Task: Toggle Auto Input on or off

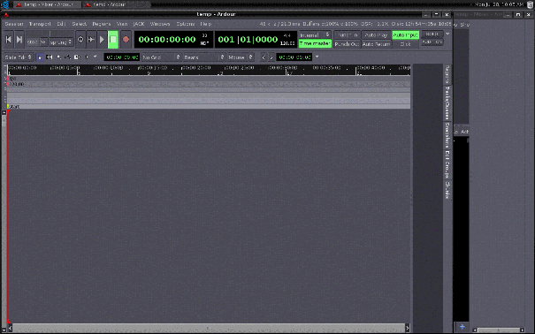Action: tap(405, 35)
